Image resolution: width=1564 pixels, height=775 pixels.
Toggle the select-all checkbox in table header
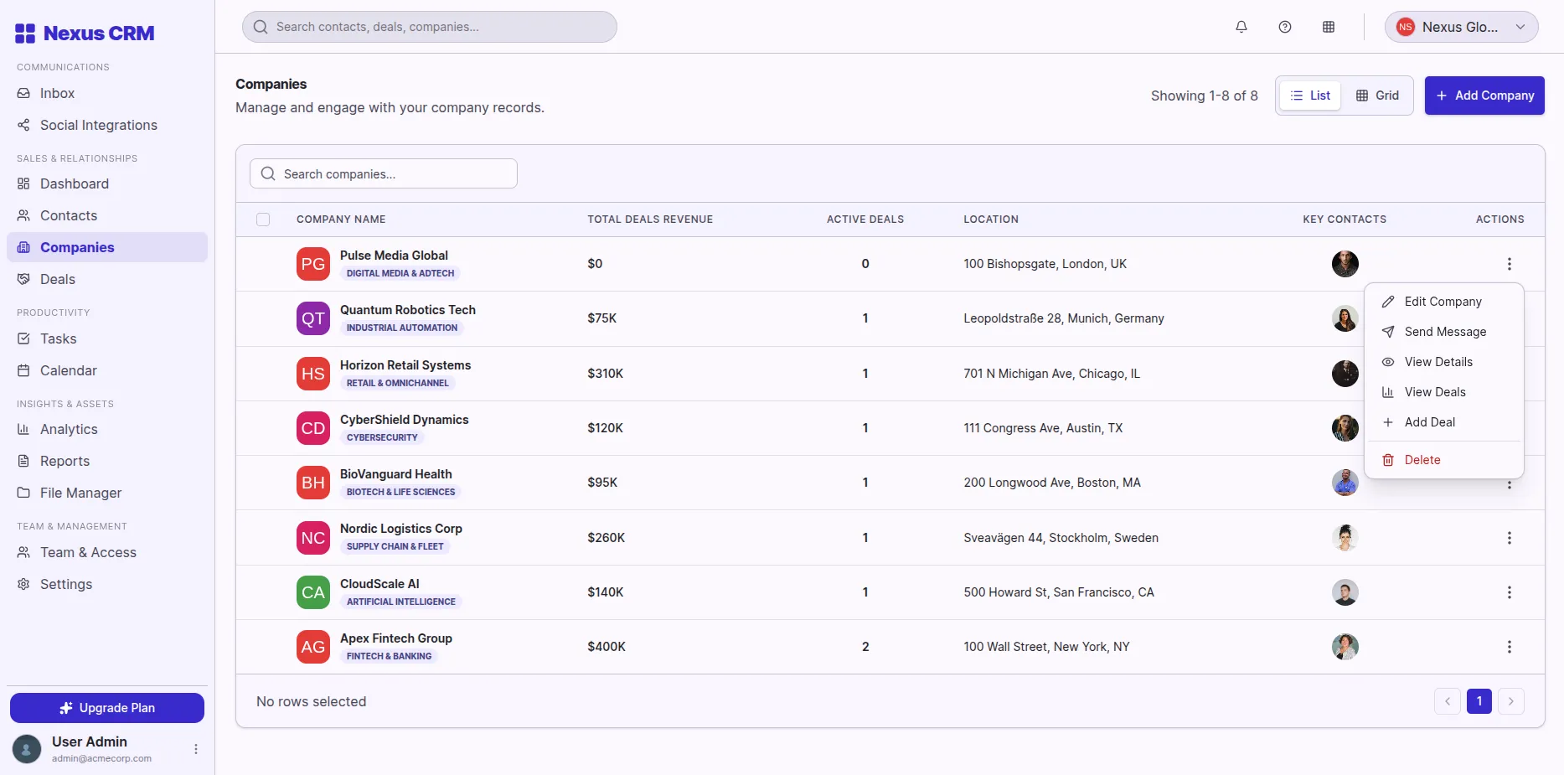coord(263,220)
